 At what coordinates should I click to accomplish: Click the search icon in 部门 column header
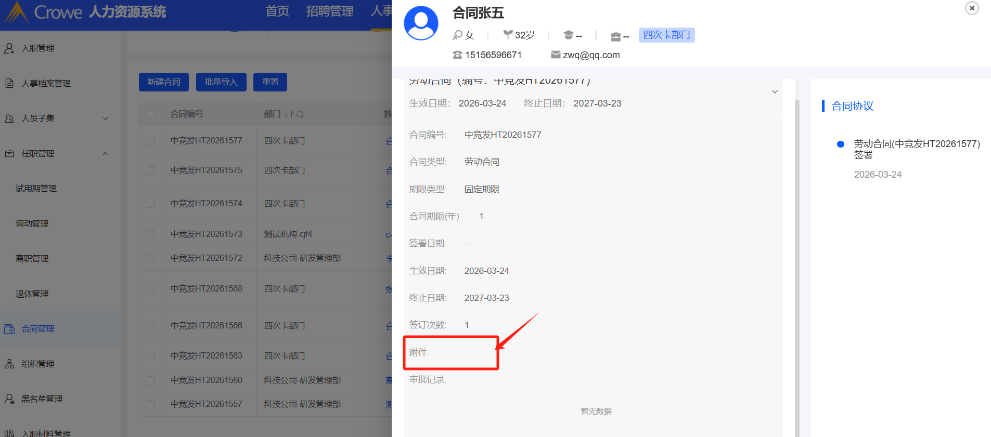[x=300, y=114]
